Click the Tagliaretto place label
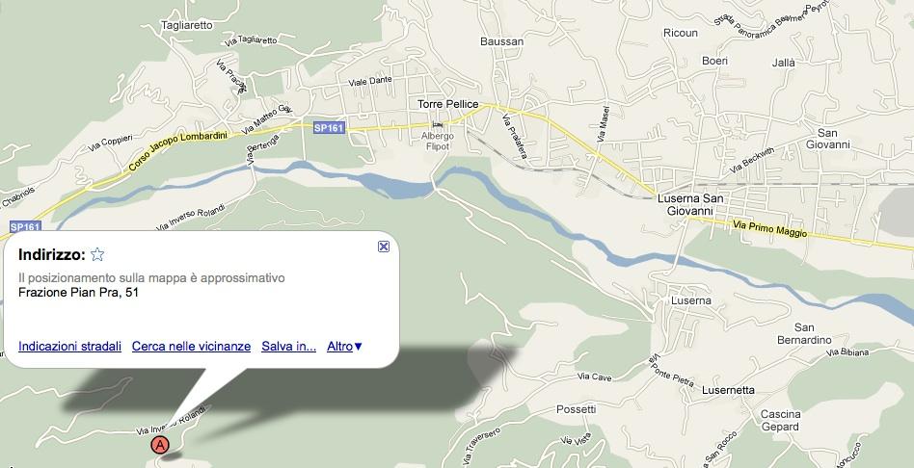 pyautogui.click(x=186, y=26)
